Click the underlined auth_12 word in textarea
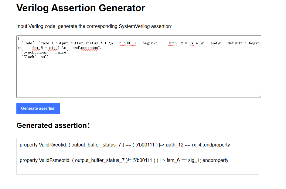 pos(175,43)
